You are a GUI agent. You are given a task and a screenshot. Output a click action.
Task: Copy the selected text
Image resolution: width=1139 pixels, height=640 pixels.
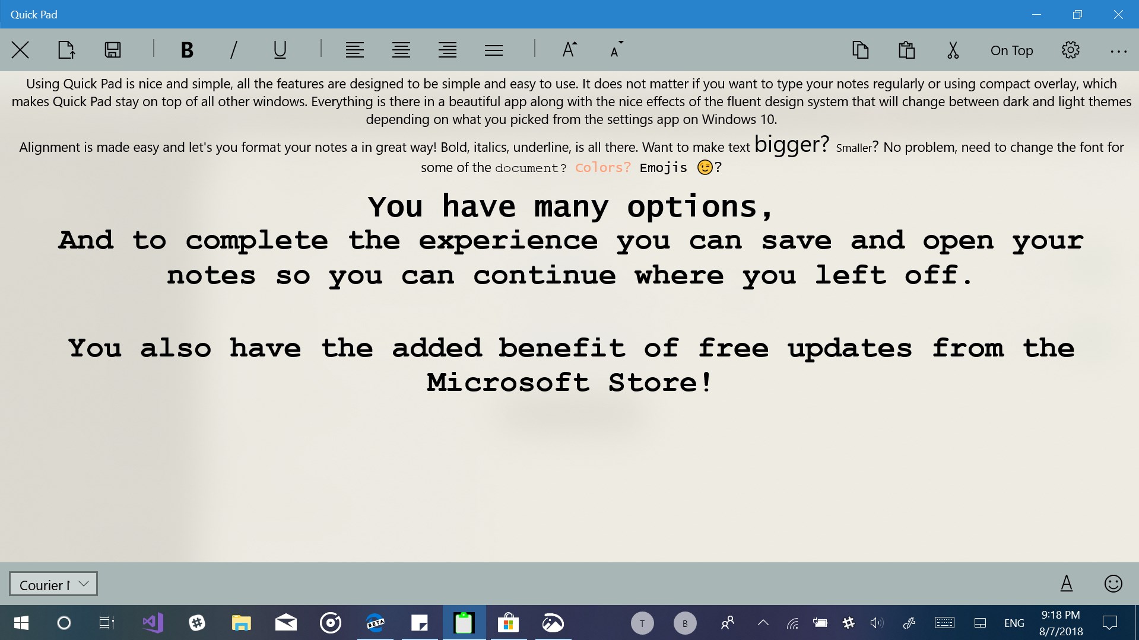(x=860, y=50)
